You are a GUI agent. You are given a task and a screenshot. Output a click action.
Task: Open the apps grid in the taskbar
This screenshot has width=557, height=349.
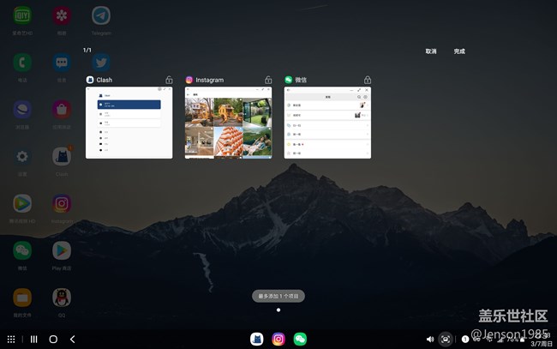(11, 340)
